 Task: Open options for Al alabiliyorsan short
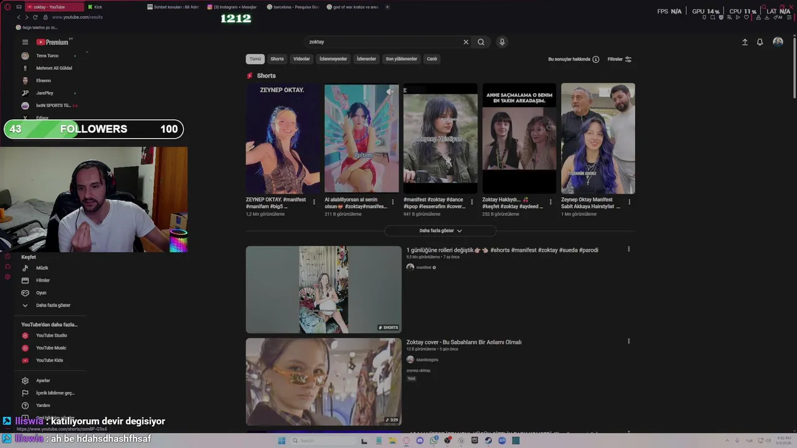point(392,202)
